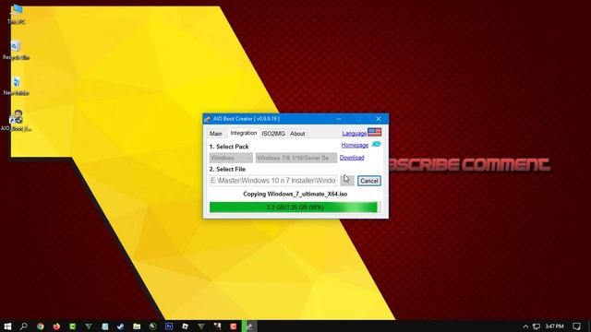This screenshot has width=591, height=332.
Task: Click the Language link
Action: pyautogui.click(x=354, y=133)
